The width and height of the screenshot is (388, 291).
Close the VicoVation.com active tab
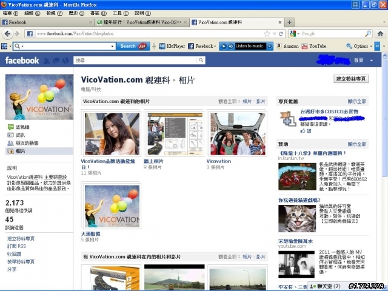280,22
